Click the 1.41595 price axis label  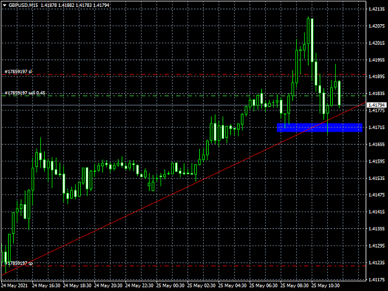[376, 161]
